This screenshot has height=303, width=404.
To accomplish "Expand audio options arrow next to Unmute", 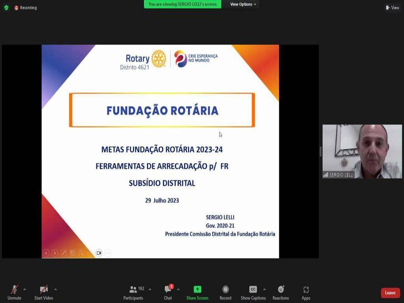I will pos(24,289).
